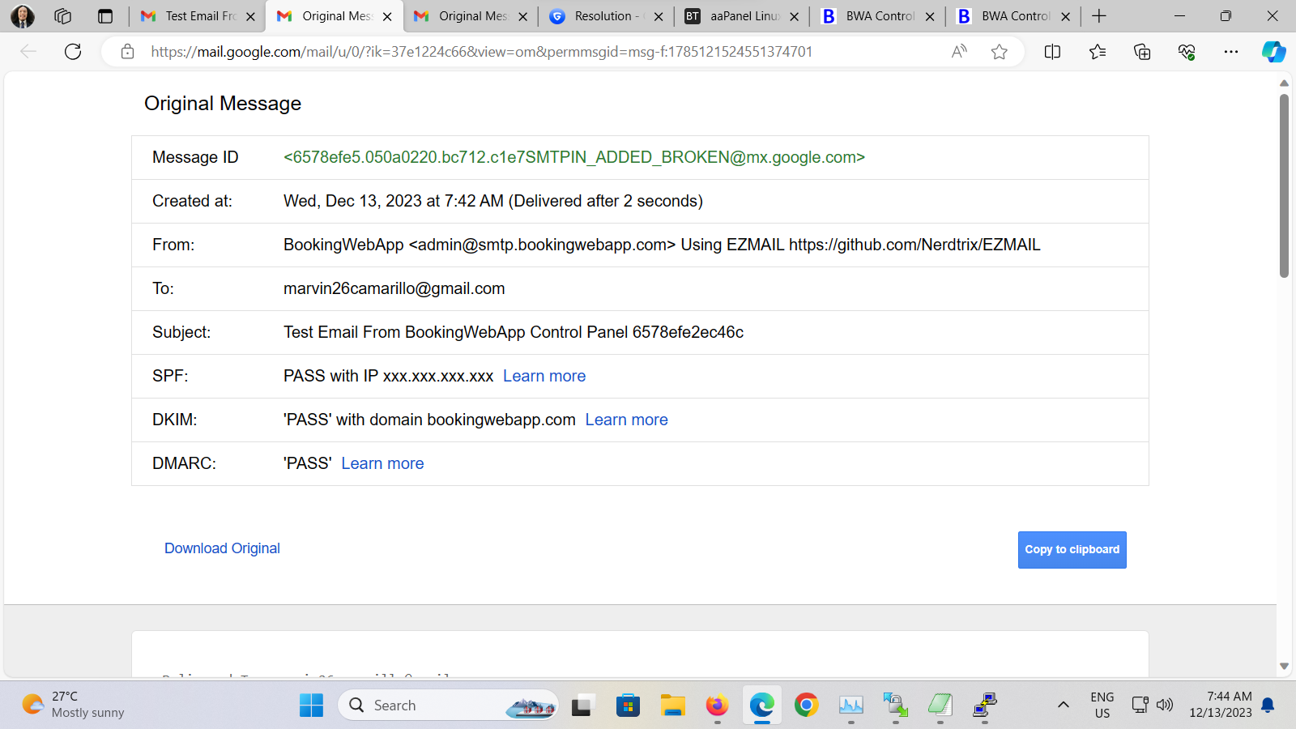Switch to first BWA Control tab
The width and height of the screenshot is (1296, 729).
(x=878, y=16)
